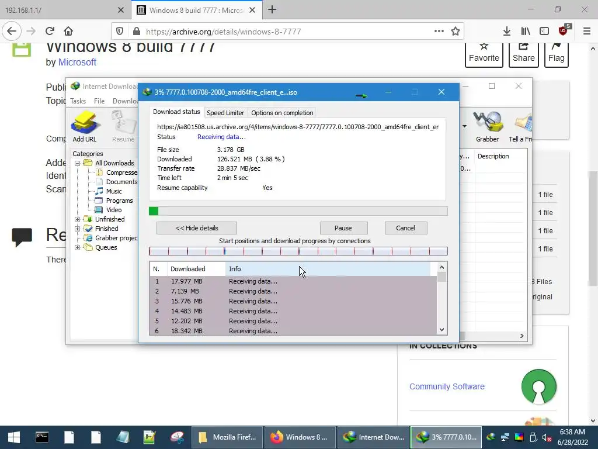Switch to Download status tab

(x=176, y=112)
